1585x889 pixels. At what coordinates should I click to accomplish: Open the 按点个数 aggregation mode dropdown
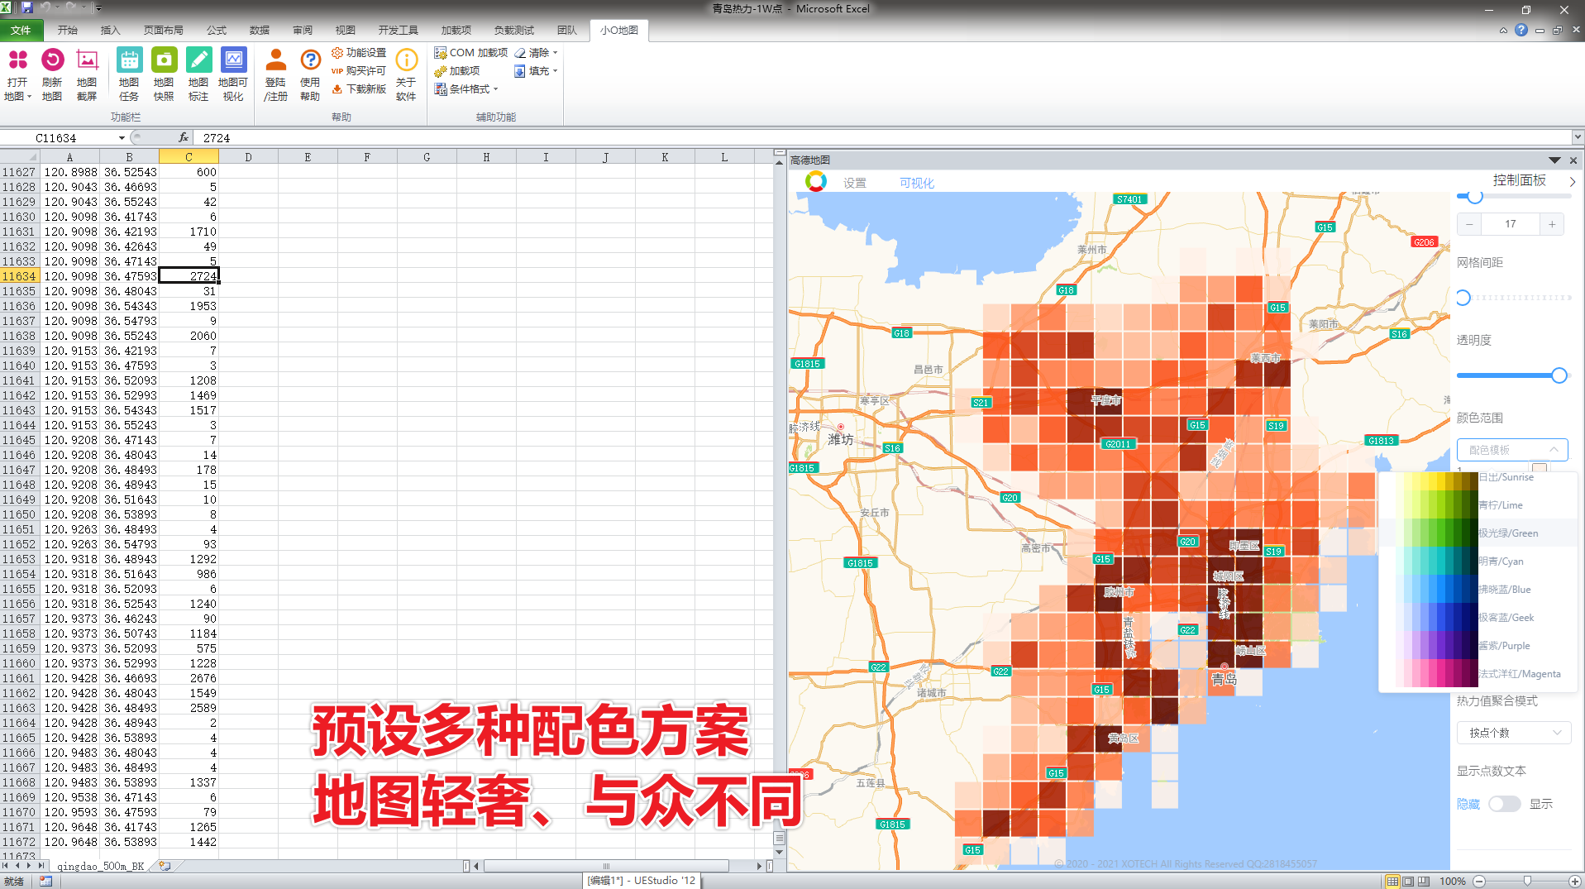coord(1514,733)
